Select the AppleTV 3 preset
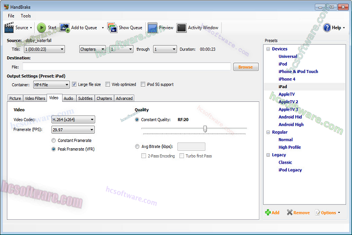Screen dimensions: 352x235 point(288,110)
